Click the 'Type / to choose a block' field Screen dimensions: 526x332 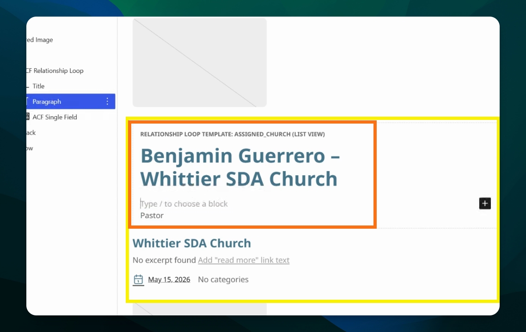click(184, 203)
